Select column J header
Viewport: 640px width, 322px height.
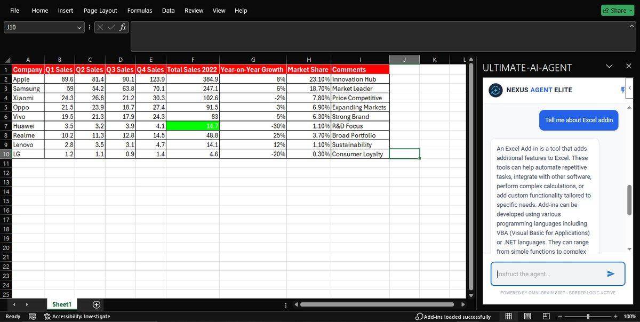coord(404,60)
